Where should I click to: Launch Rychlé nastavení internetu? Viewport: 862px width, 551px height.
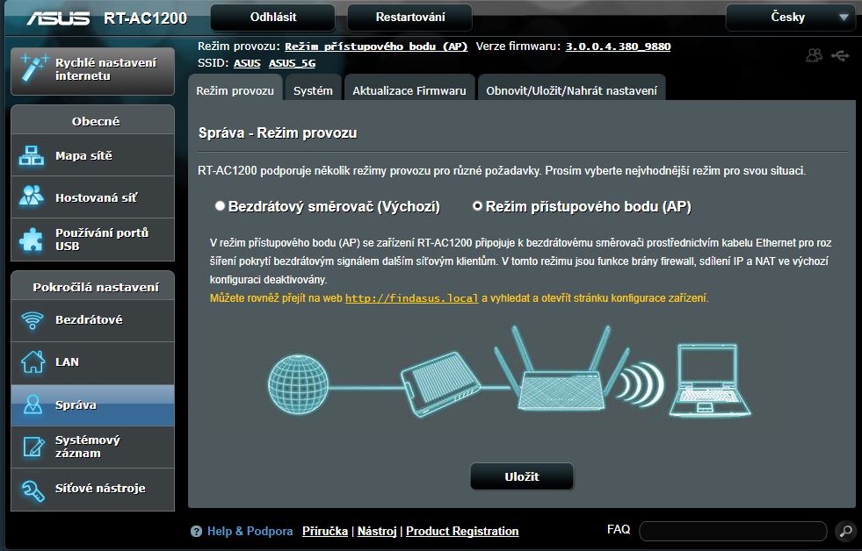92,70
